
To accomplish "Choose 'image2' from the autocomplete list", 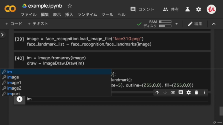I will tap(56, 88).
